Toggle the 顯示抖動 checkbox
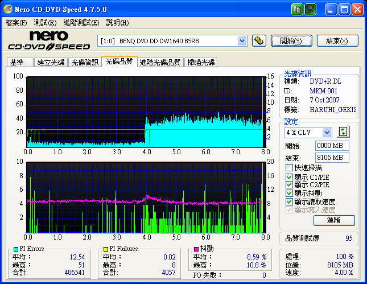This screenshot has height=284, width=367. (x=289, y=193)
